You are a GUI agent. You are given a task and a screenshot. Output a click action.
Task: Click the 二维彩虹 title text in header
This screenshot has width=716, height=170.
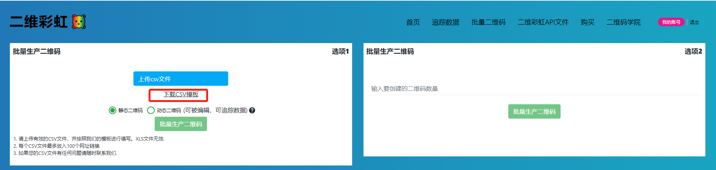tap(38, 22)
